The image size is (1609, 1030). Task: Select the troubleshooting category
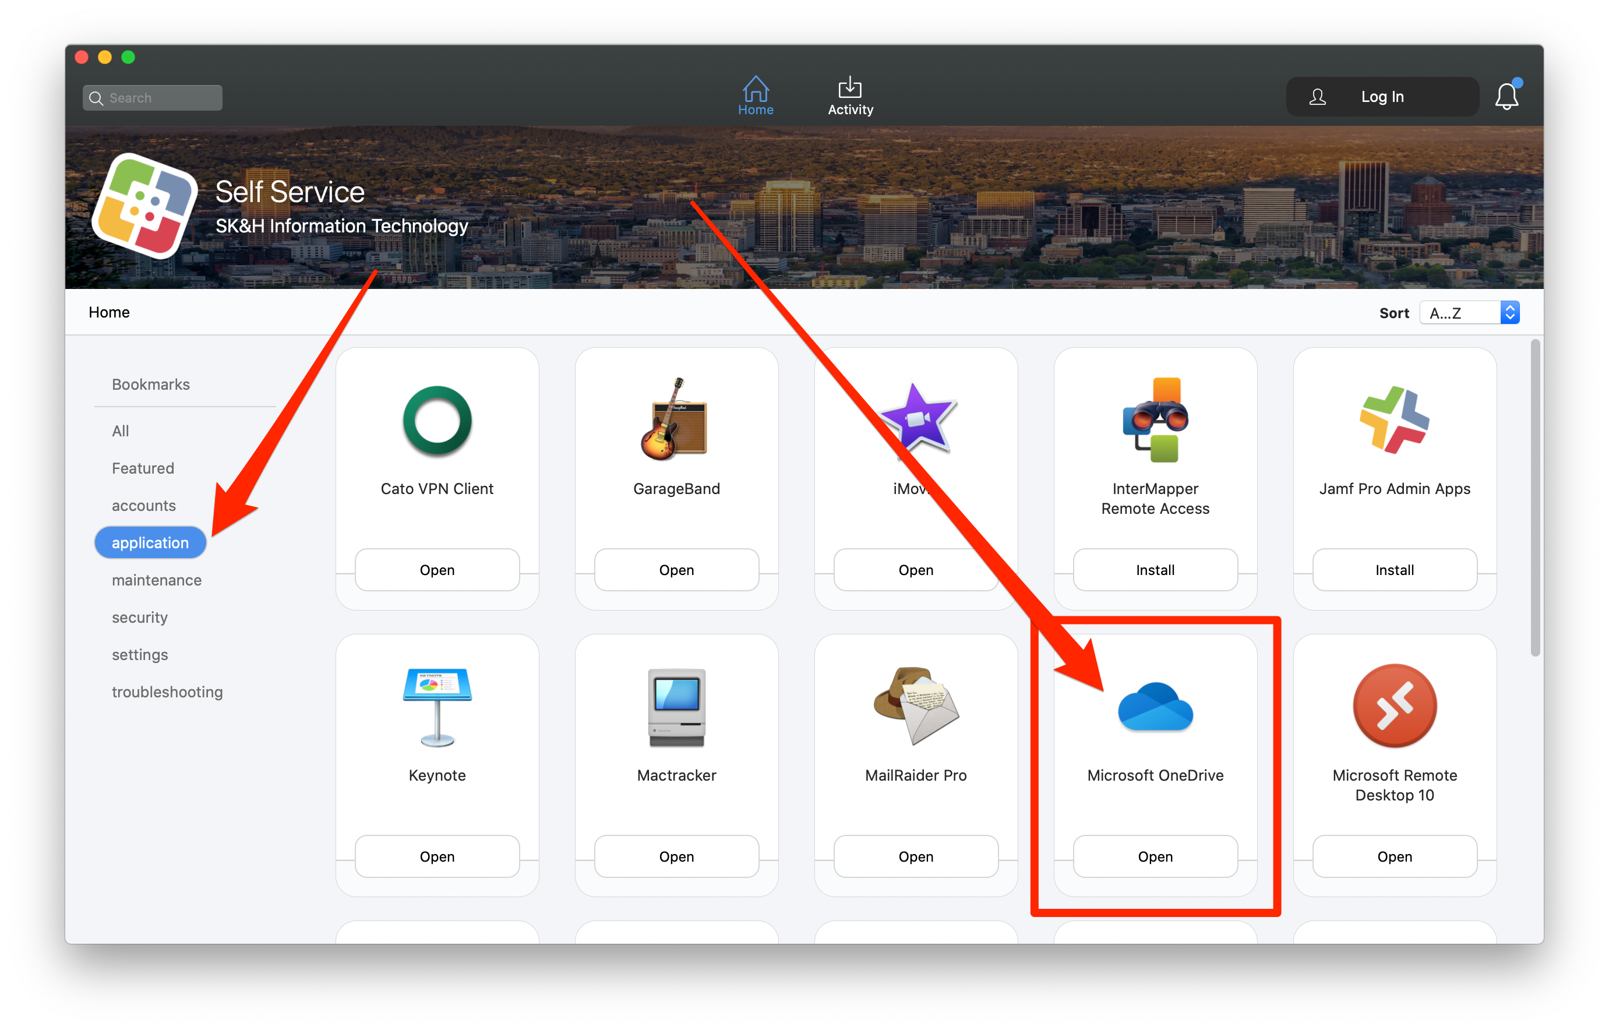click(167, 692)
